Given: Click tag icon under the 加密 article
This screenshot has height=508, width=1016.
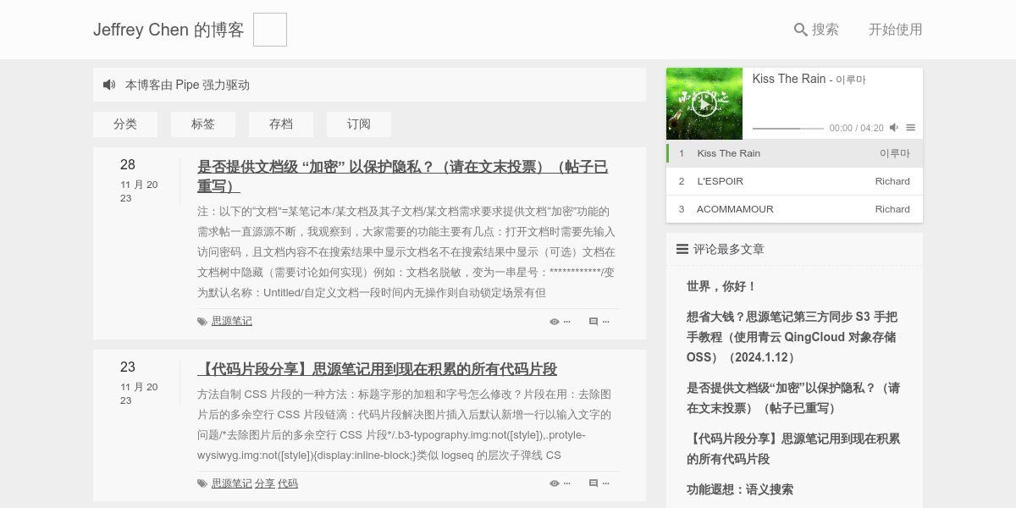Looking at the screenshot, I should pyautogui.click(x=202, y=322).
